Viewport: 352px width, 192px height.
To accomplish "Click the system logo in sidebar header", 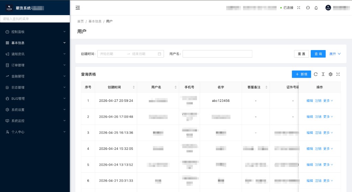I will pyautogui.click(x=9, y=8).
